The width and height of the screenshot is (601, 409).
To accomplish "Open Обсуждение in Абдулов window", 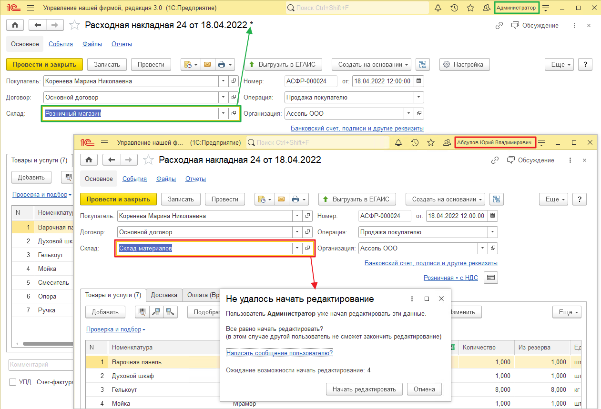I will (x=530, y=160).
